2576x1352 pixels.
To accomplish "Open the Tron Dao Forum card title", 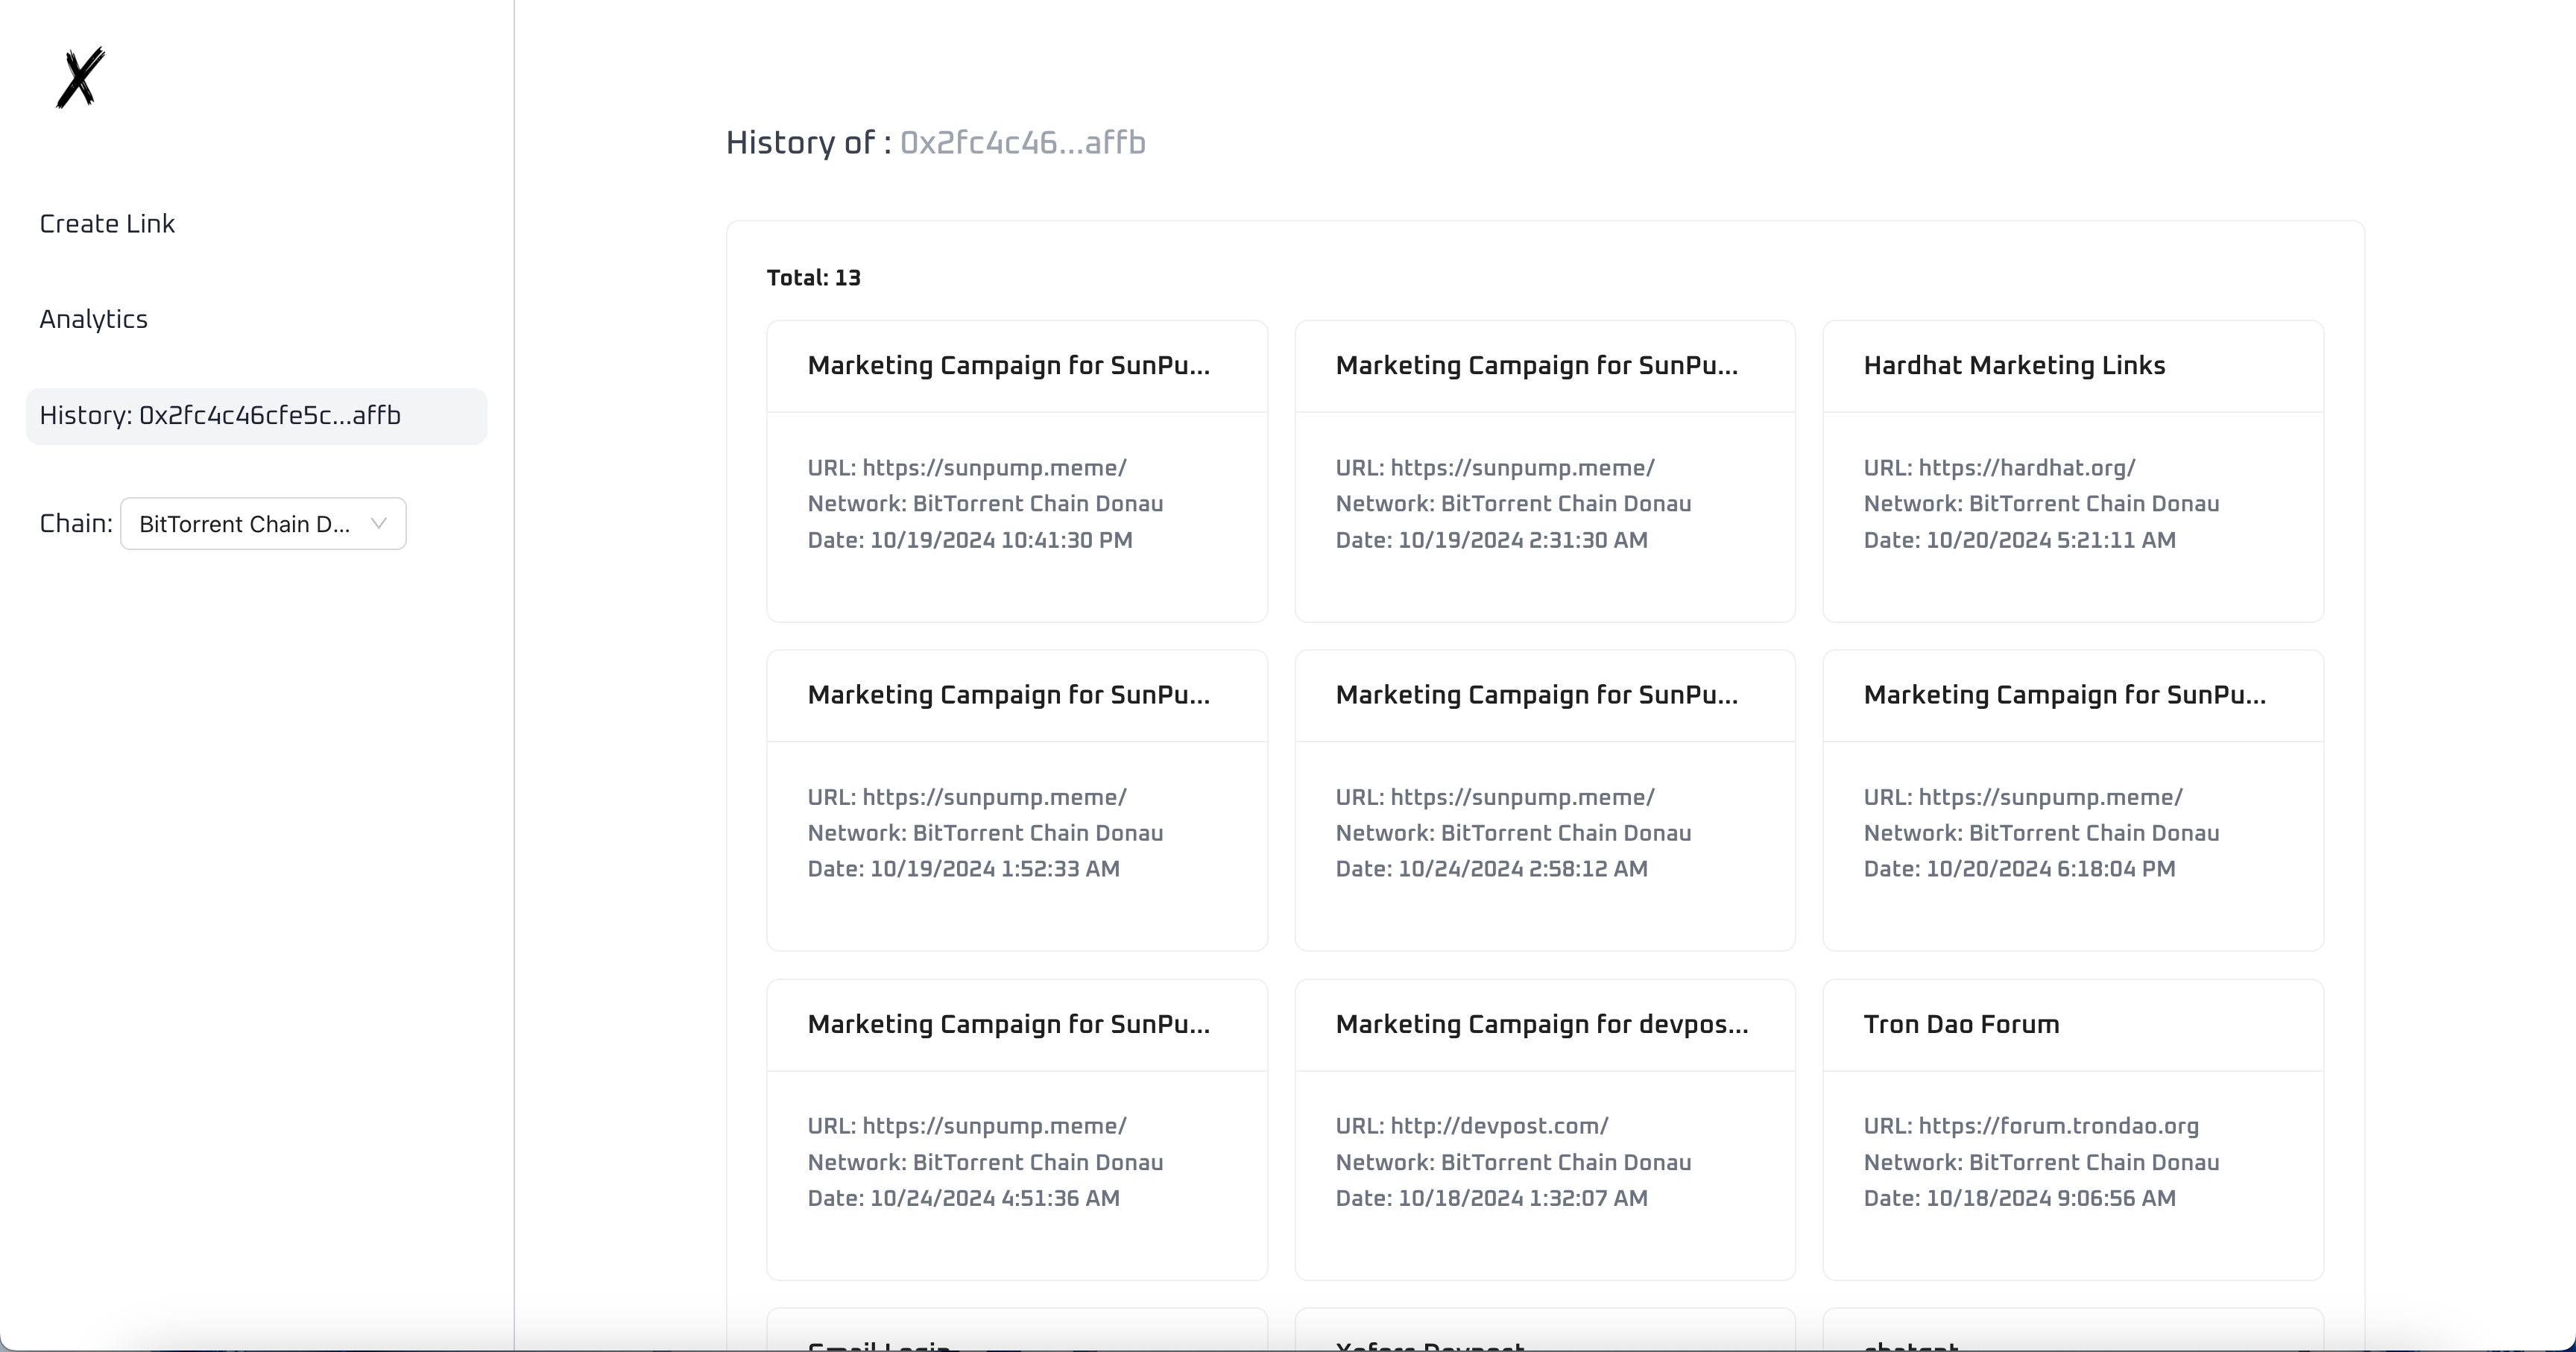I will click(x=1961, y=1025).
